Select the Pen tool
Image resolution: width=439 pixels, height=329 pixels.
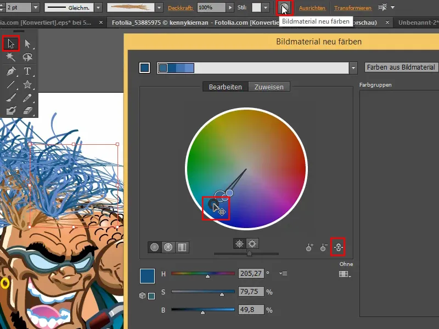11,71
